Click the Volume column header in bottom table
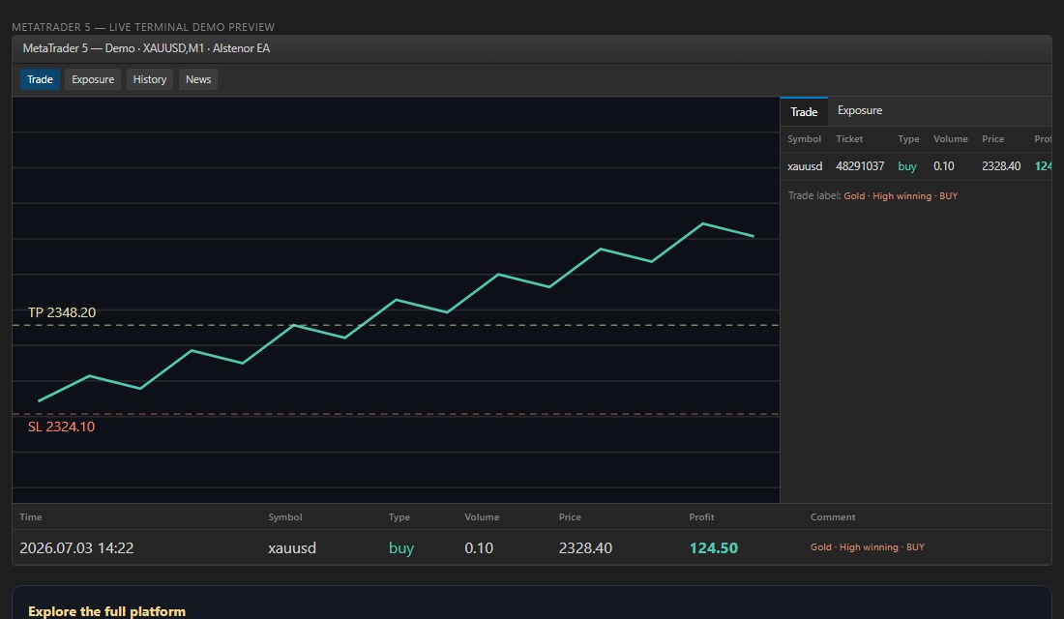The image size is (1064, 619). (x=482, y=517)
